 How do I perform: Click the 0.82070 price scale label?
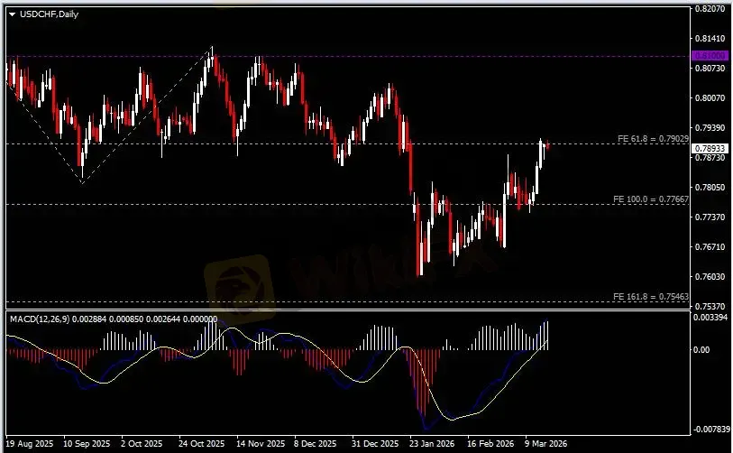[710, 9]
